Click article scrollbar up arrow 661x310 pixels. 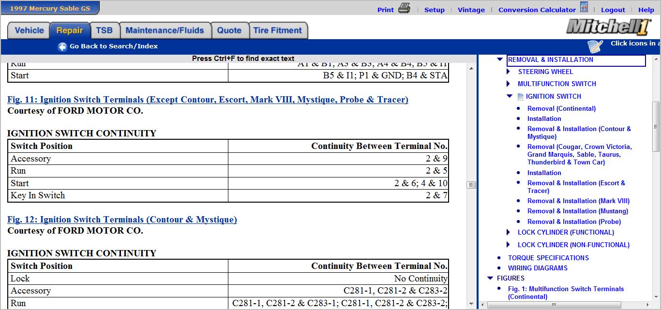point(471,68)
